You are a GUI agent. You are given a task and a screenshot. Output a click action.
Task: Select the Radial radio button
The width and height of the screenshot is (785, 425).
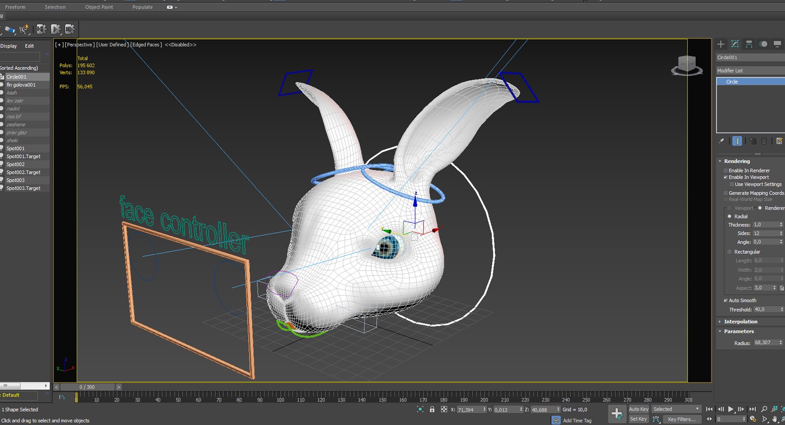(x=729, y=216)
